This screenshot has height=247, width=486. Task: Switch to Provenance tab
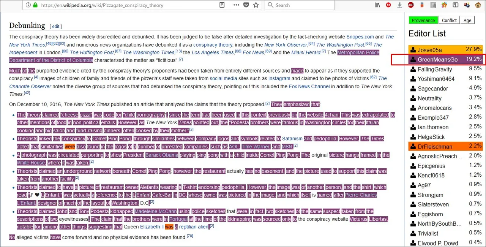[423, 20]
